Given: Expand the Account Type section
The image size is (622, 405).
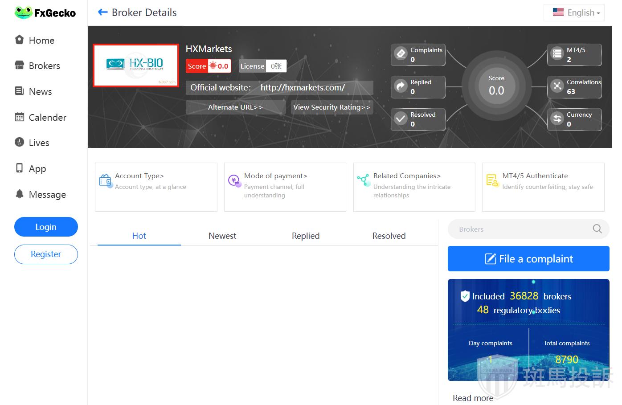Looking at the screenshot, I should 139,176.
